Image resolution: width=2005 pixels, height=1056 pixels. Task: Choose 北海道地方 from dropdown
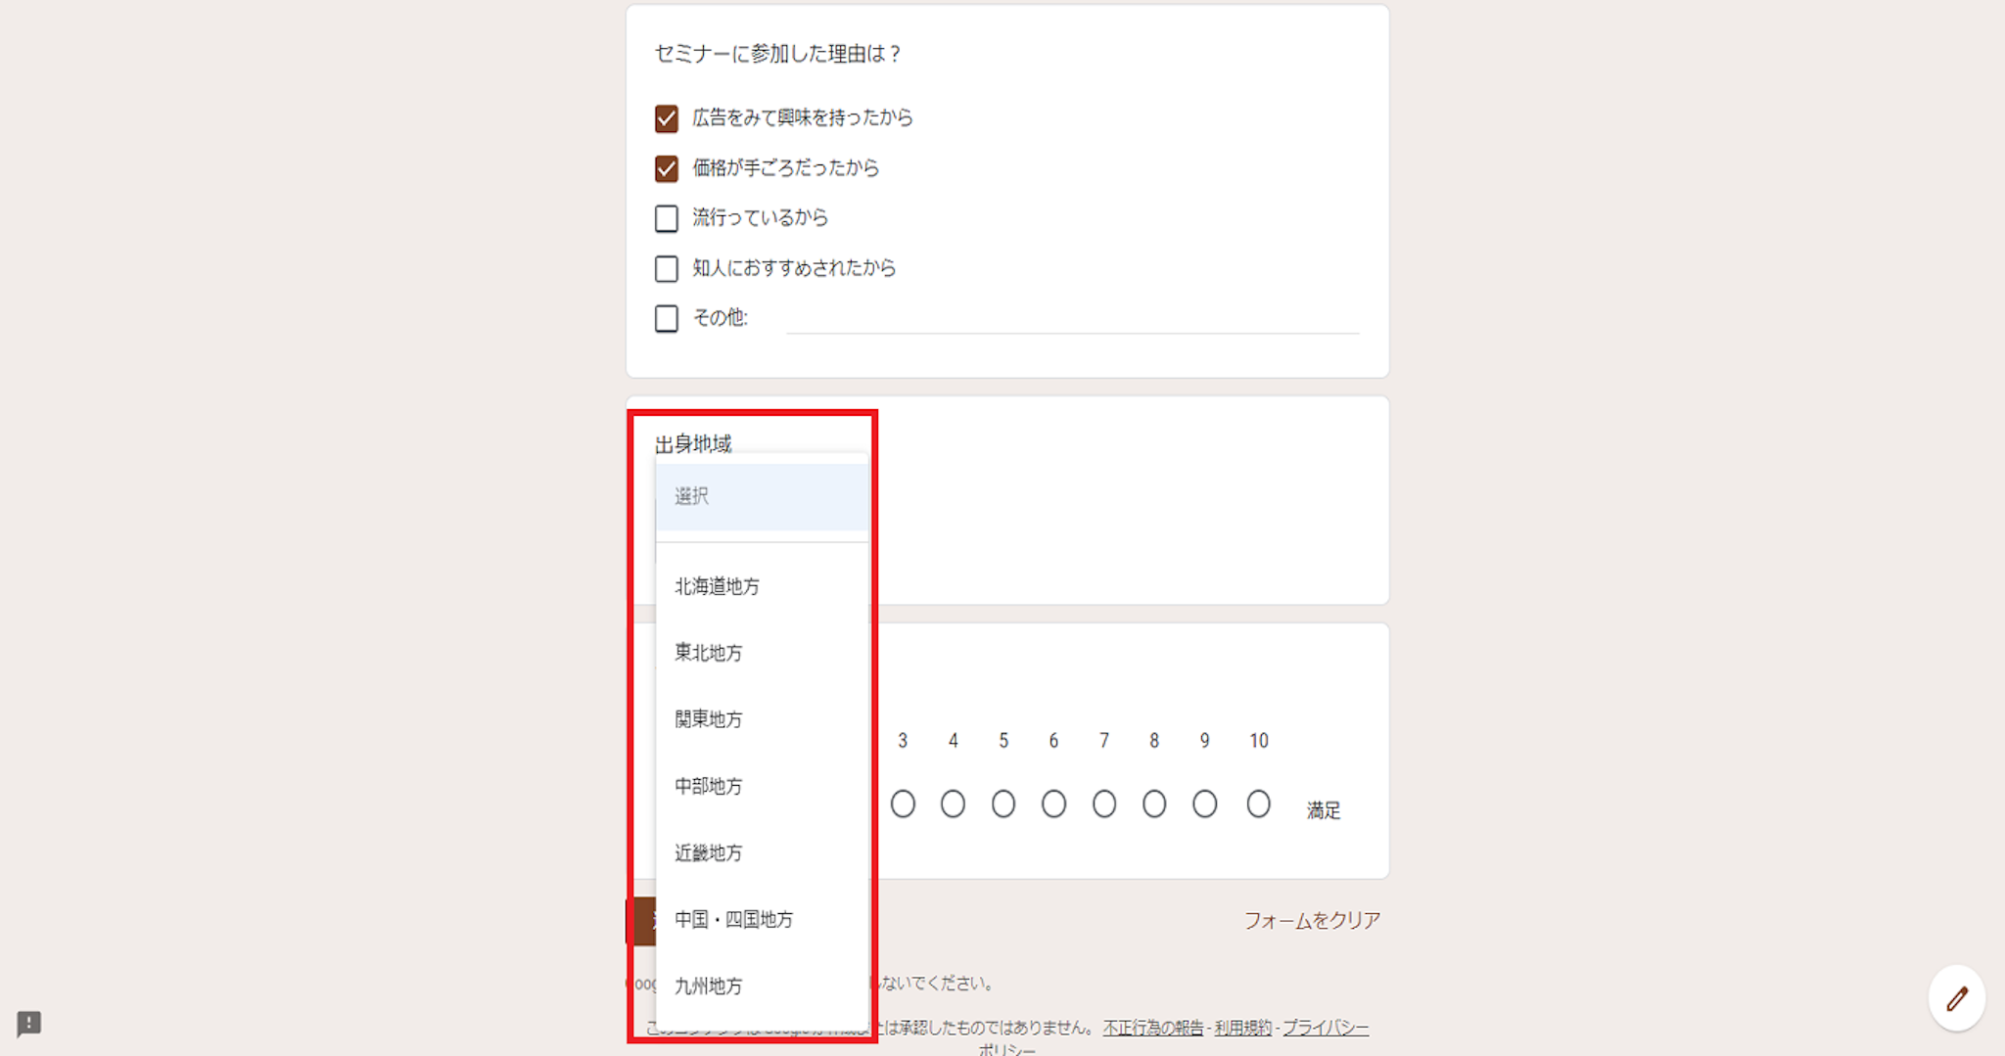tap(762, 586)
